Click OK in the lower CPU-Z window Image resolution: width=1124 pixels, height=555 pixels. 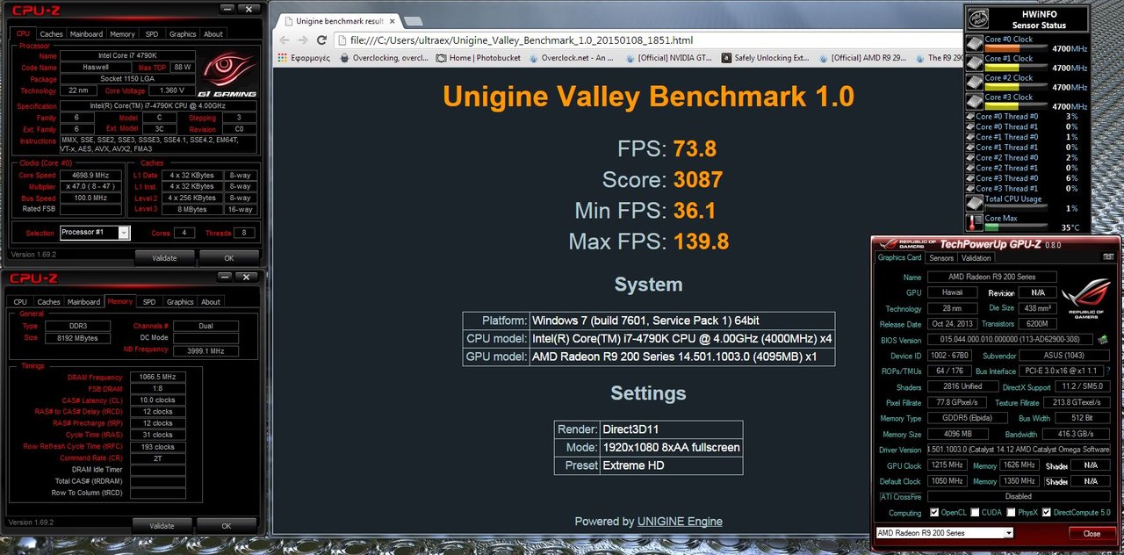click(226, 526)
